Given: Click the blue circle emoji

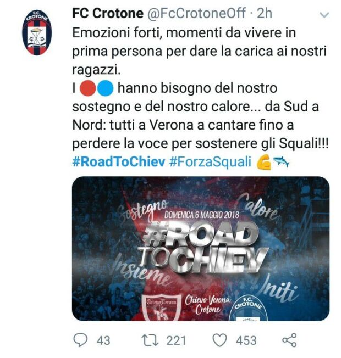Looking at the screenshot, I should (106, 88).
